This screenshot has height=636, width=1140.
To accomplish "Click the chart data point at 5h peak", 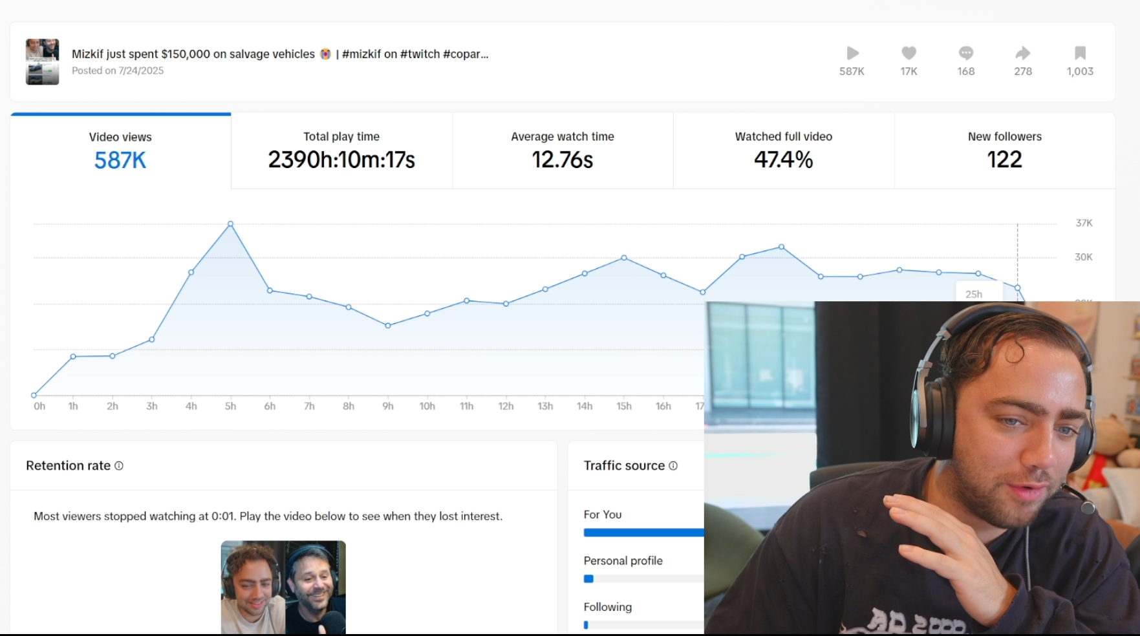I will pos(230,224).
